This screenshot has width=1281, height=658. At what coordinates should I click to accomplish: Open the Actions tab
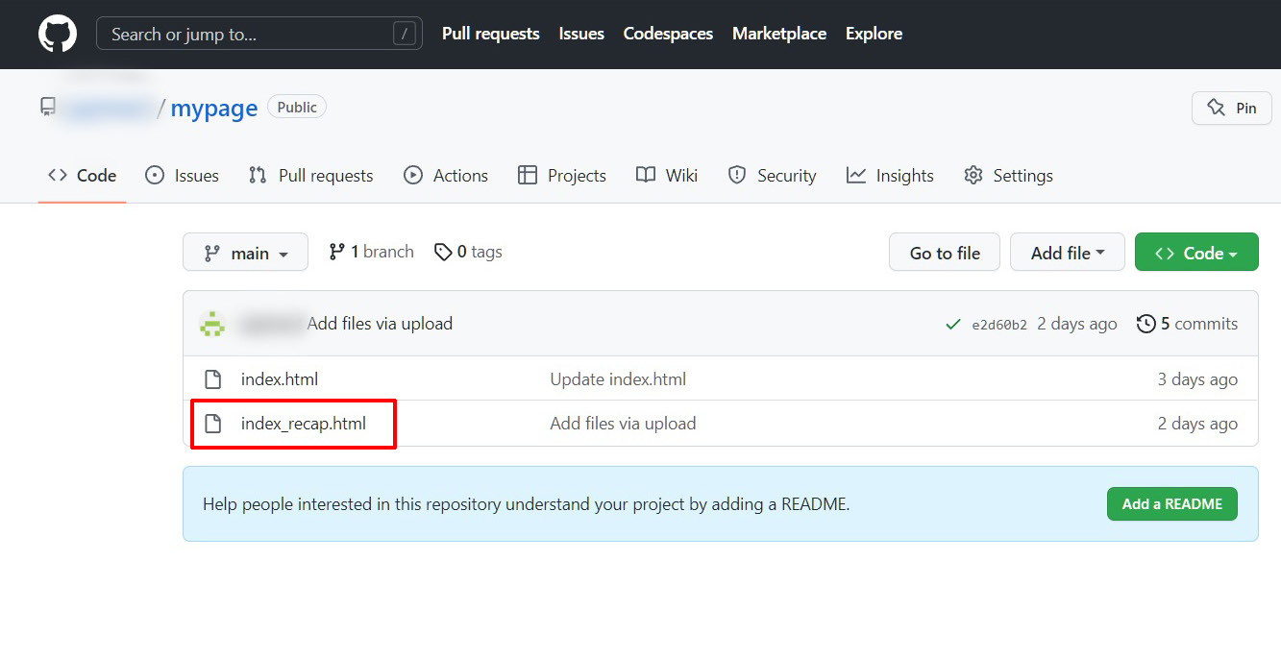click(x=446, y=176)
